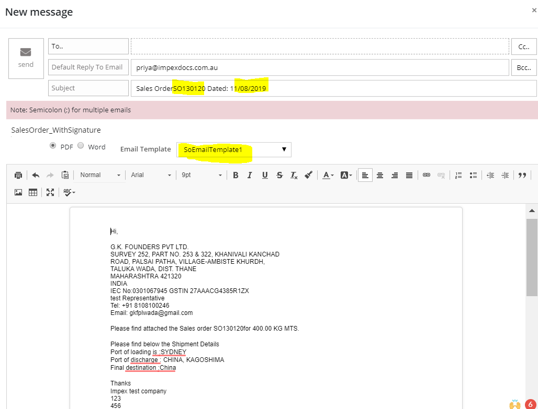Apply blockquote formatting
The width and height of the screenshot is (538, 409).
point(522,175)
